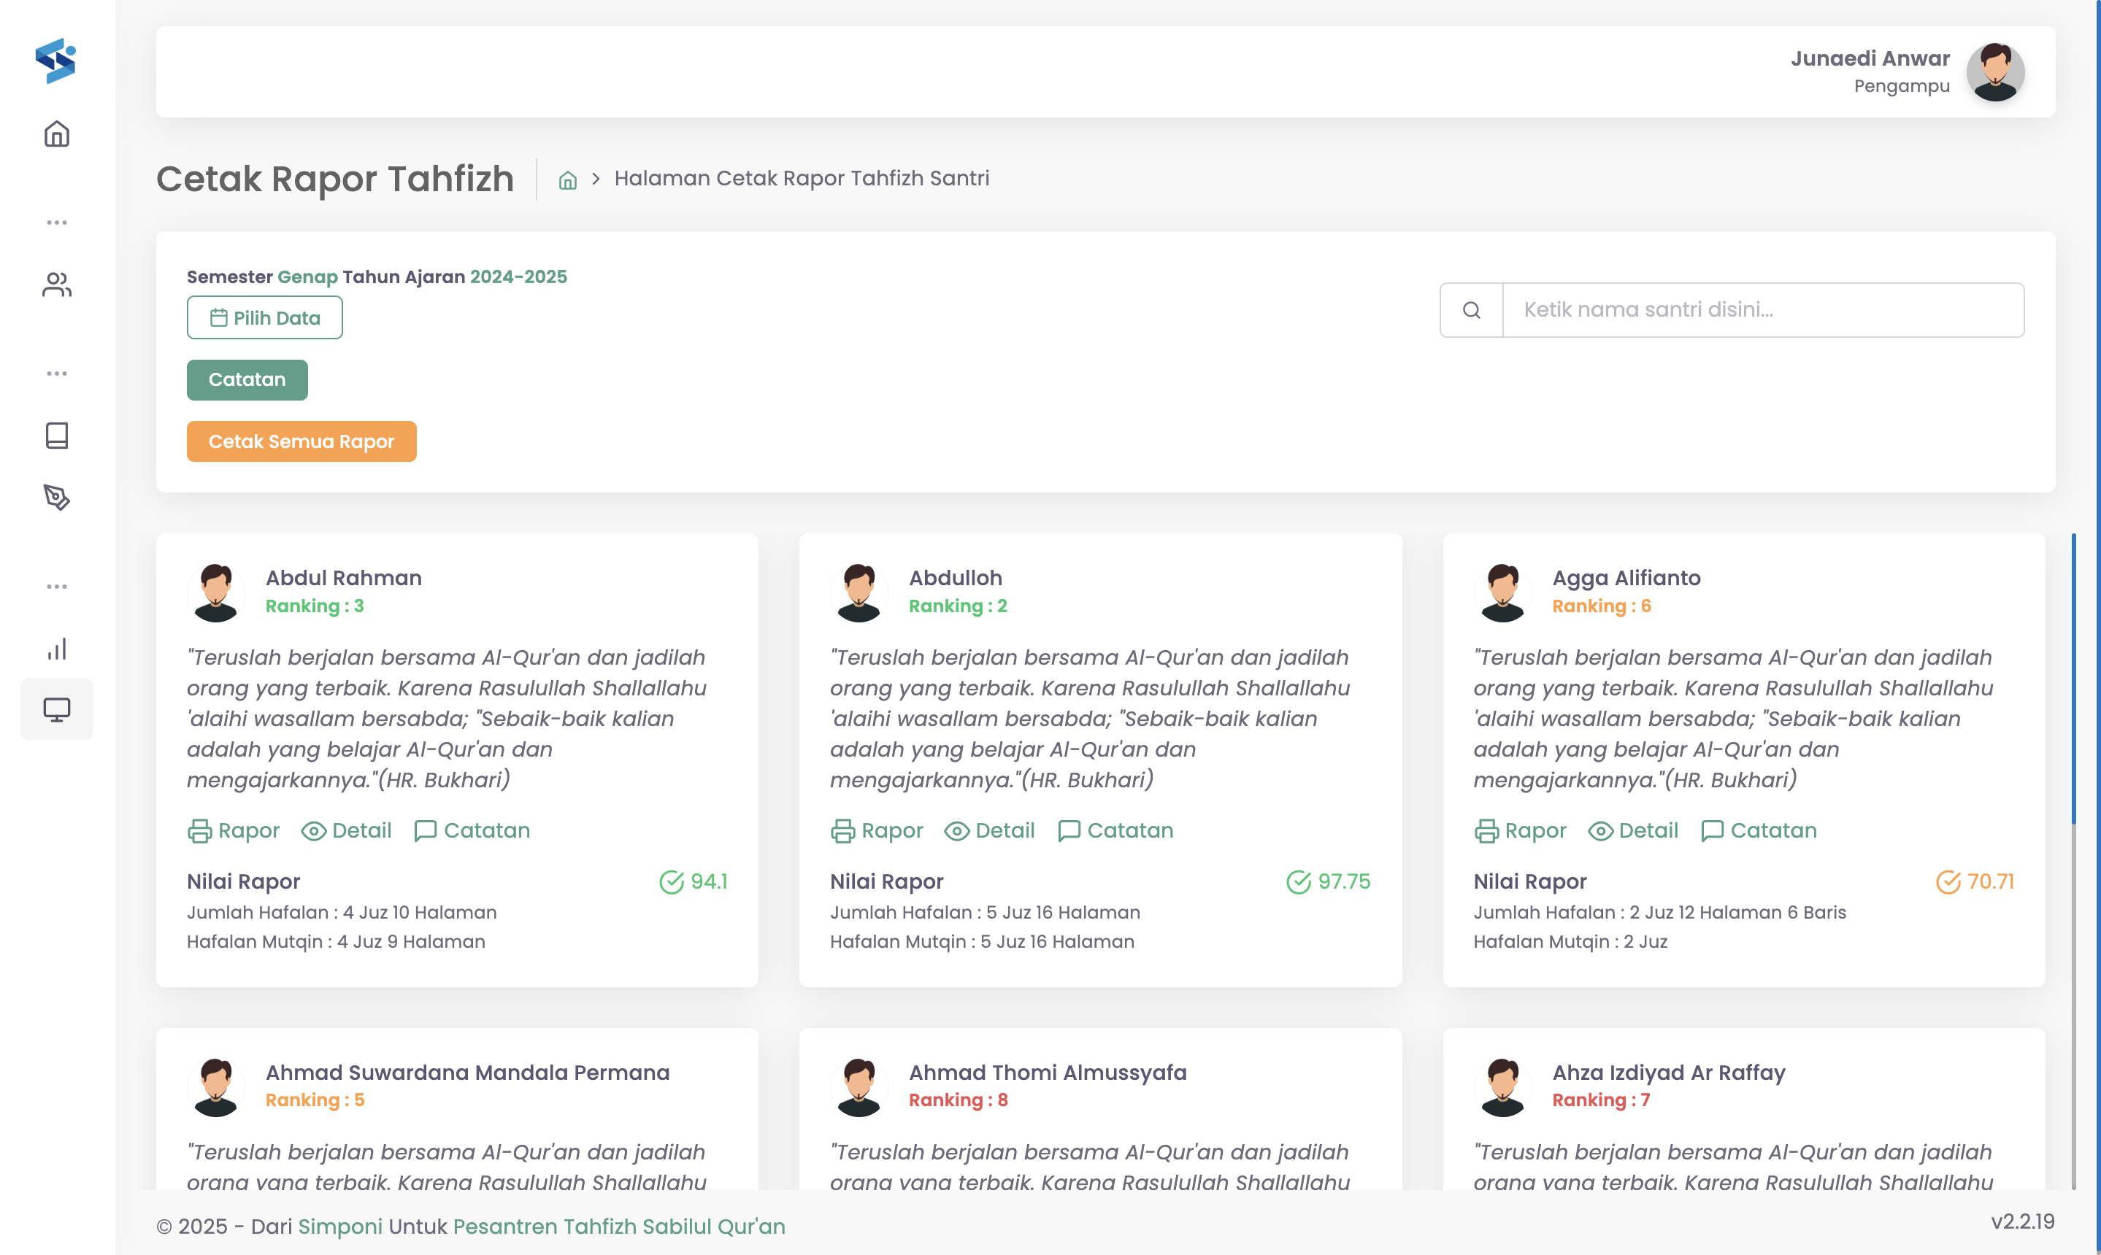Image resolution: width=2101 pixels, height=1255 pixels.
Task: Click Junaedi Anwar's profile avatar
Action: click(1995, 72)
